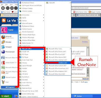101x98 pixels.
Task: Launch Microsoft Office Word 2007
Action: click(x=58, y=74)
